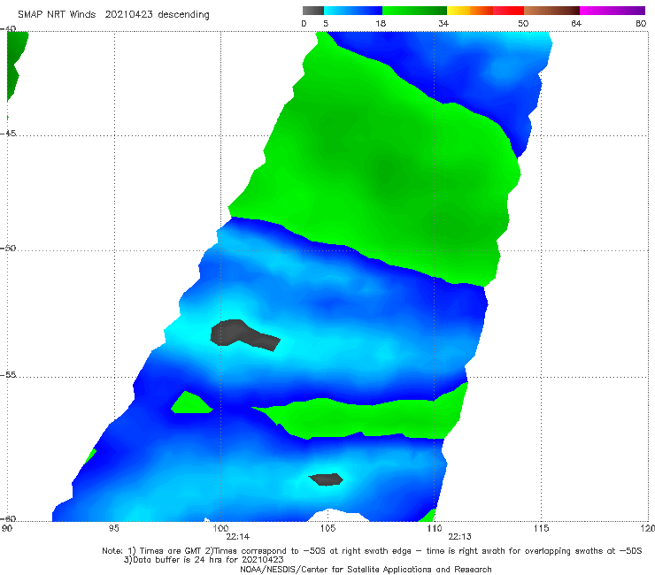Image resolution: width=655 pixels, height=575 pixels.
Task: Click the longitude label '100'
Action: point(220,529)
